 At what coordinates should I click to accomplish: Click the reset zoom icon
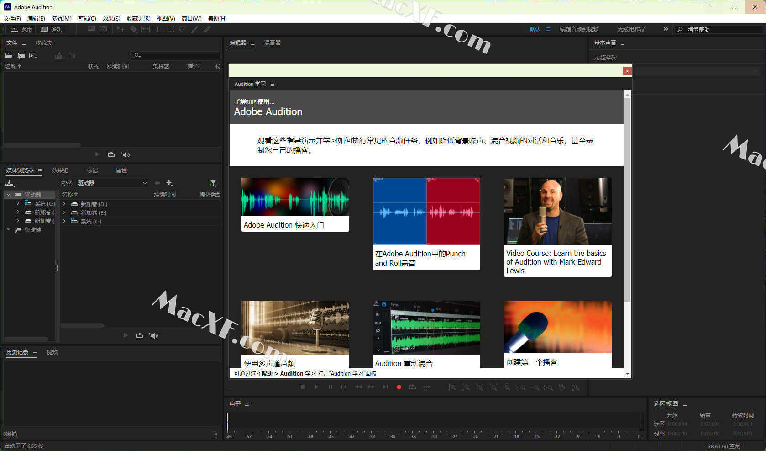tap(562, 387)
